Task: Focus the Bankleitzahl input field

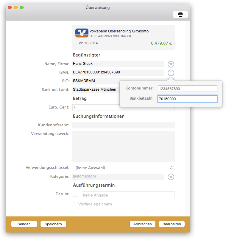Action: (x=187, y=99)
